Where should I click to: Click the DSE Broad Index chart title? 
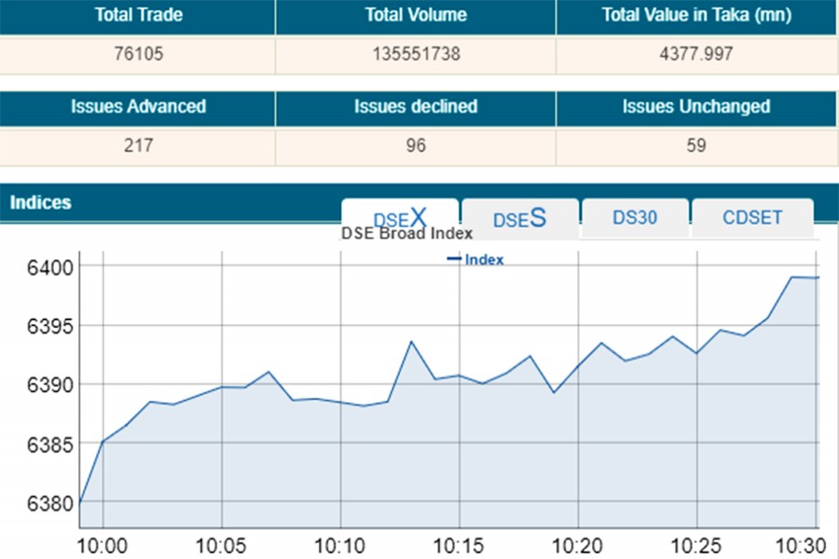tap(407, 234)
